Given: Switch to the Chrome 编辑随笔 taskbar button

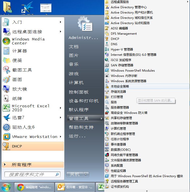Looking at the screenshot, I should 34,187.
